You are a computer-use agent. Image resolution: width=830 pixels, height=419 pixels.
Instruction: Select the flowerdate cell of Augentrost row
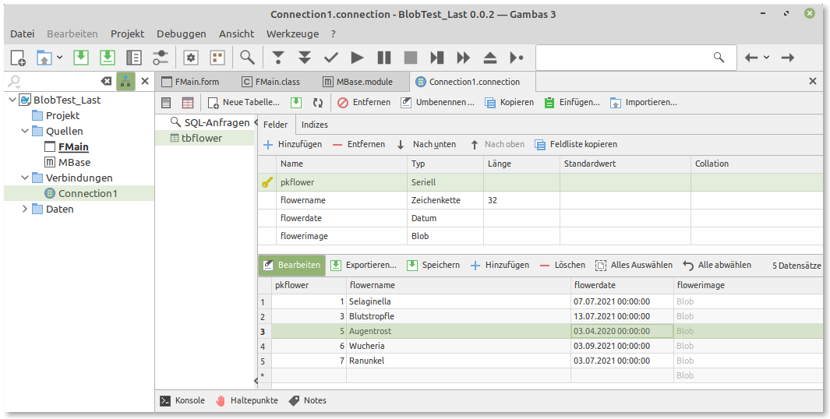point(621,331)
